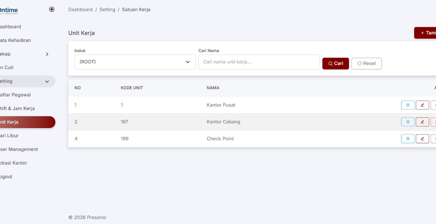Click location pin for Check Point row

pos(408,139)
